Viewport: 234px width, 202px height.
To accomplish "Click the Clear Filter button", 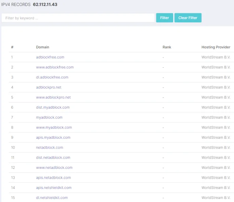I will coord(188,18).
